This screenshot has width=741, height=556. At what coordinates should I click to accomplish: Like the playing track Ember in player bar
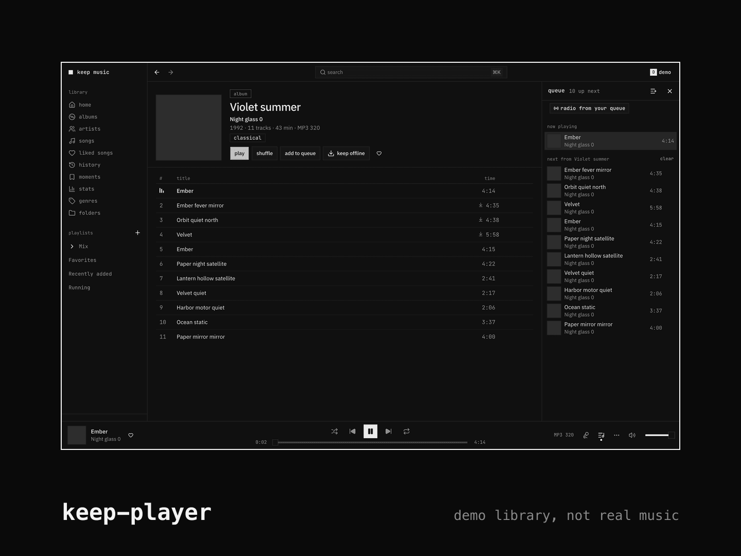[x=131, y=435]
